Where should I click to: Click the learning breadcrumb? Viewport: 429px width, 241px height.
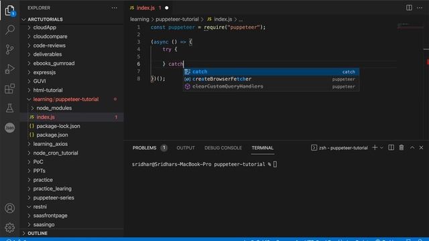139,19
